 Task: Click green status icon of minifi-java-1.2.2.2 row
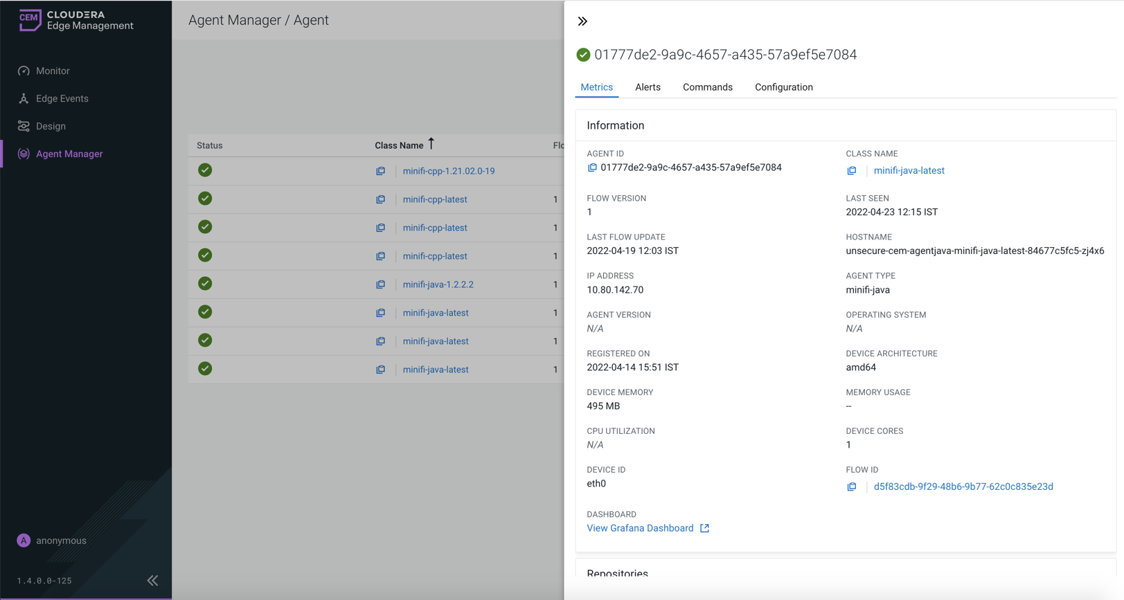pos(205,284)
